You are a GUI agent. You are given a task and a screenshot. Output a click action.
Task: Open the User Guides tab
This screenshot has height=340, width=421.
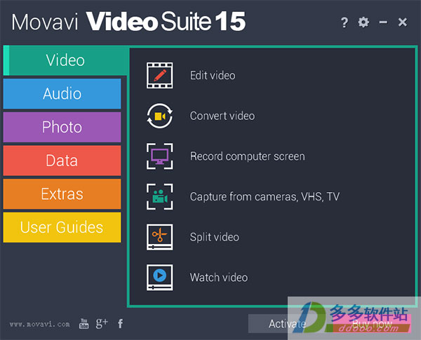pyautogui.click(x=62, y=227)
